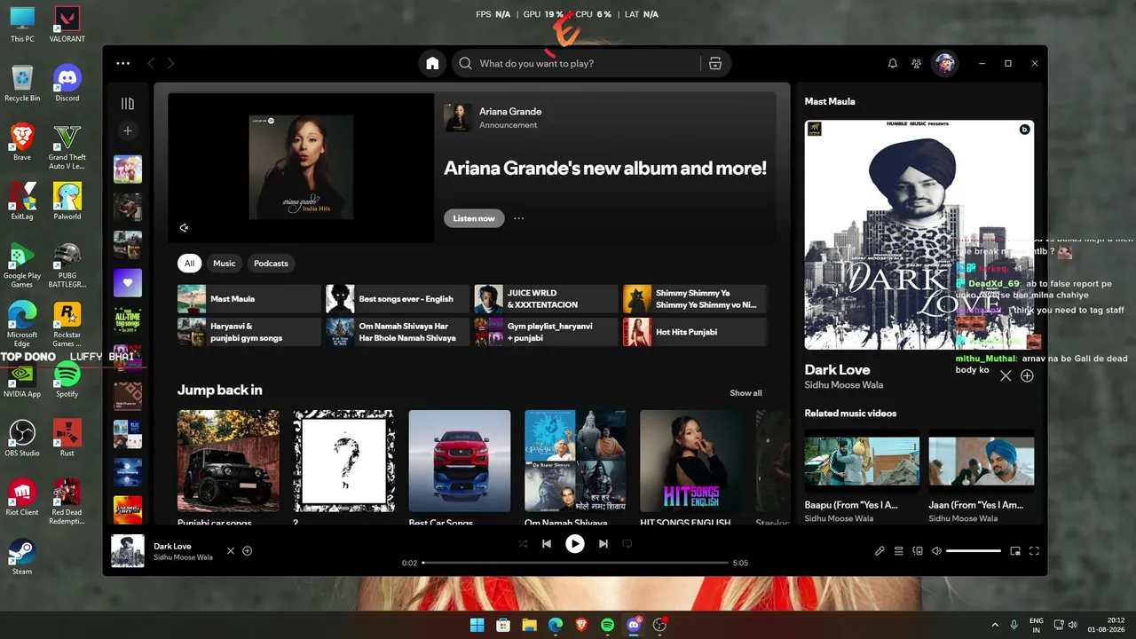Open the Rust desktop shortcut
The width and height of the screenshot is (1136, 639).
click(x=67, y=438)
